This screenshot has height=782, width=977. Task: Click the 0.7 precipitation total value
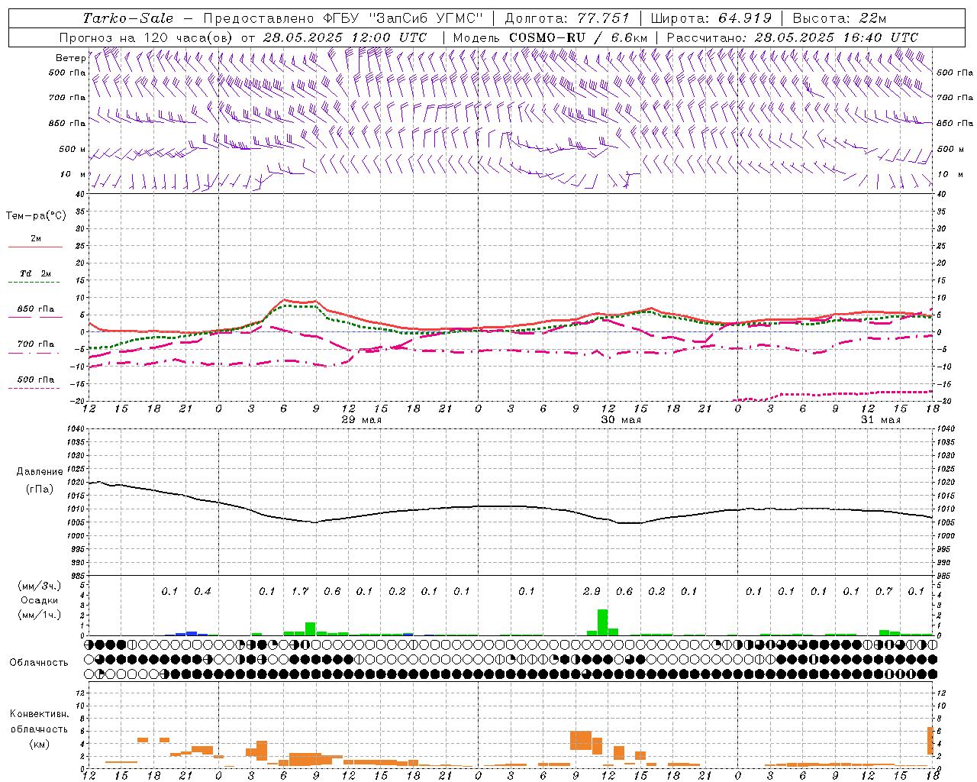point(884,591)
